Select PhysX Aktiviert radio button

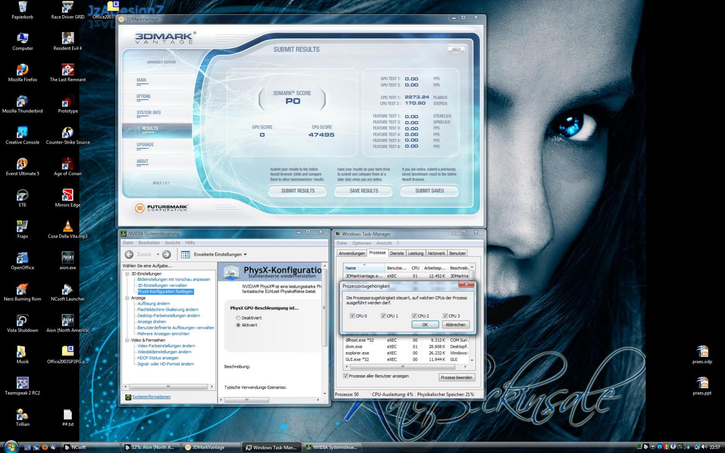[238, 325]
